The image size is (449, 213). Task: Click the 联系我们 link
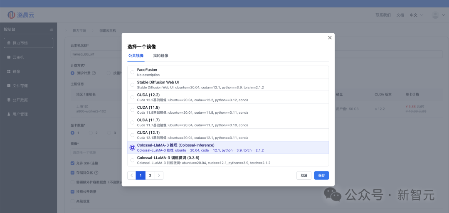tap(383, 15)
